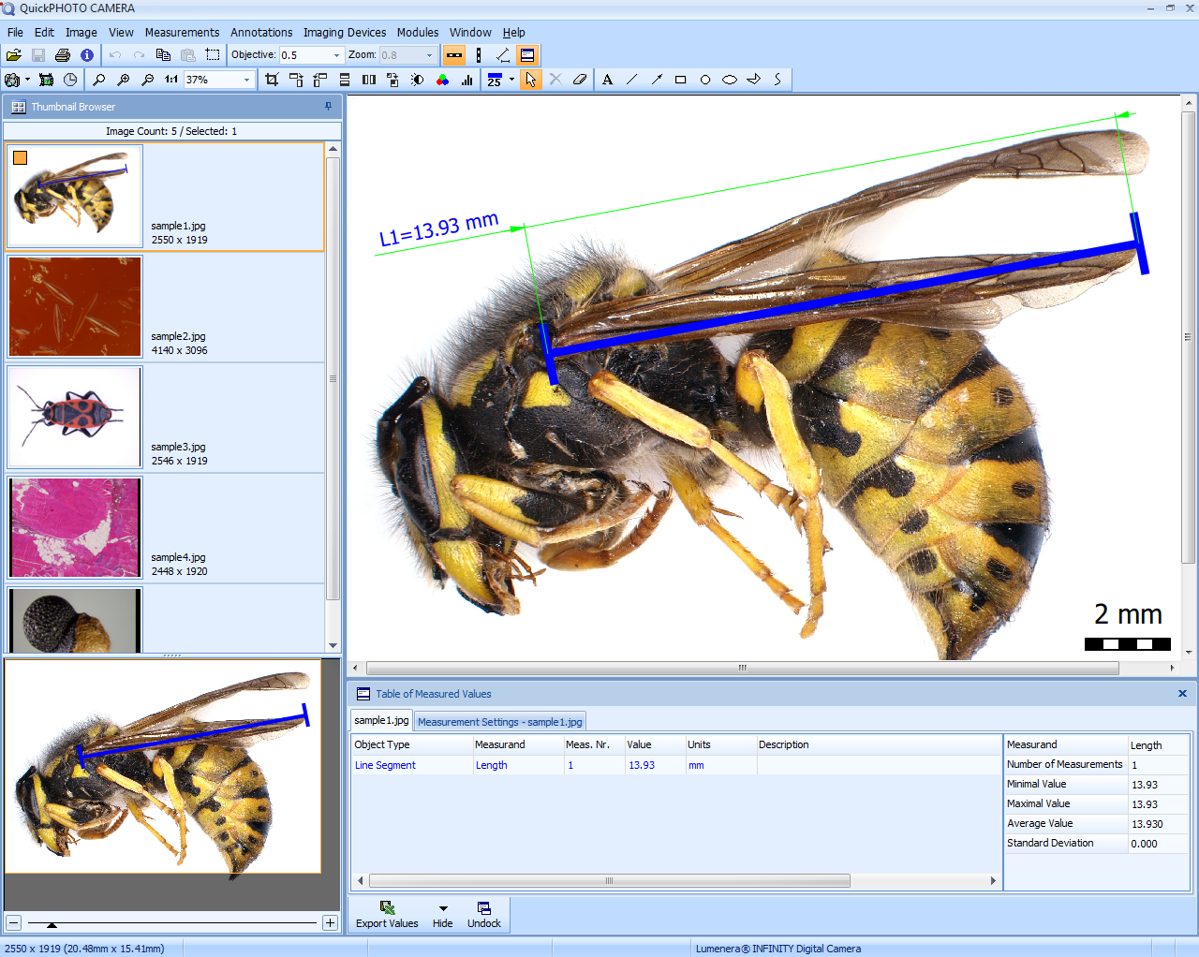Select the Text annotation tool
The height and width of the screenshot is (957, 1199).
point(607,80)
